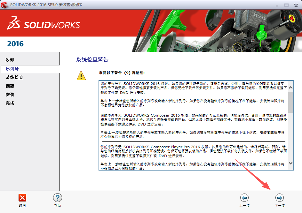
Task: Select the 完成 step in the sidebar
Action: pos(11,103)
